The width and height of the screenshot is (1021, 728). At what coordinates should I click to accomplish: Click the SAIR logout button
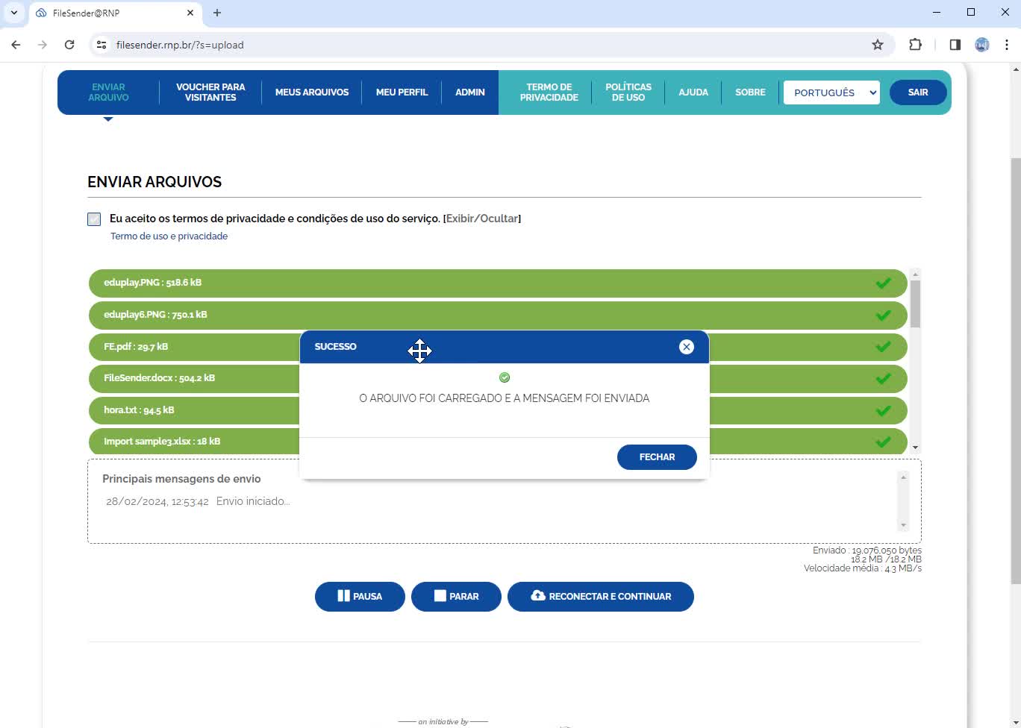click(x=918, y=92)
